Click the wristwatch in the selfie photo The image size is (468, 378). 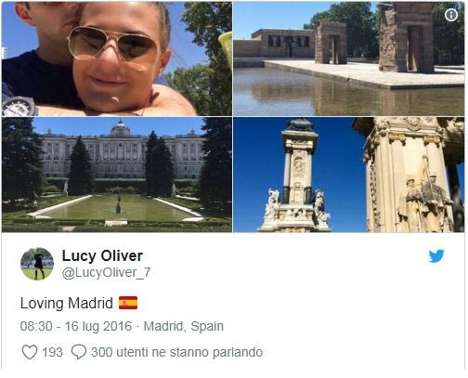tap(19, 107)
